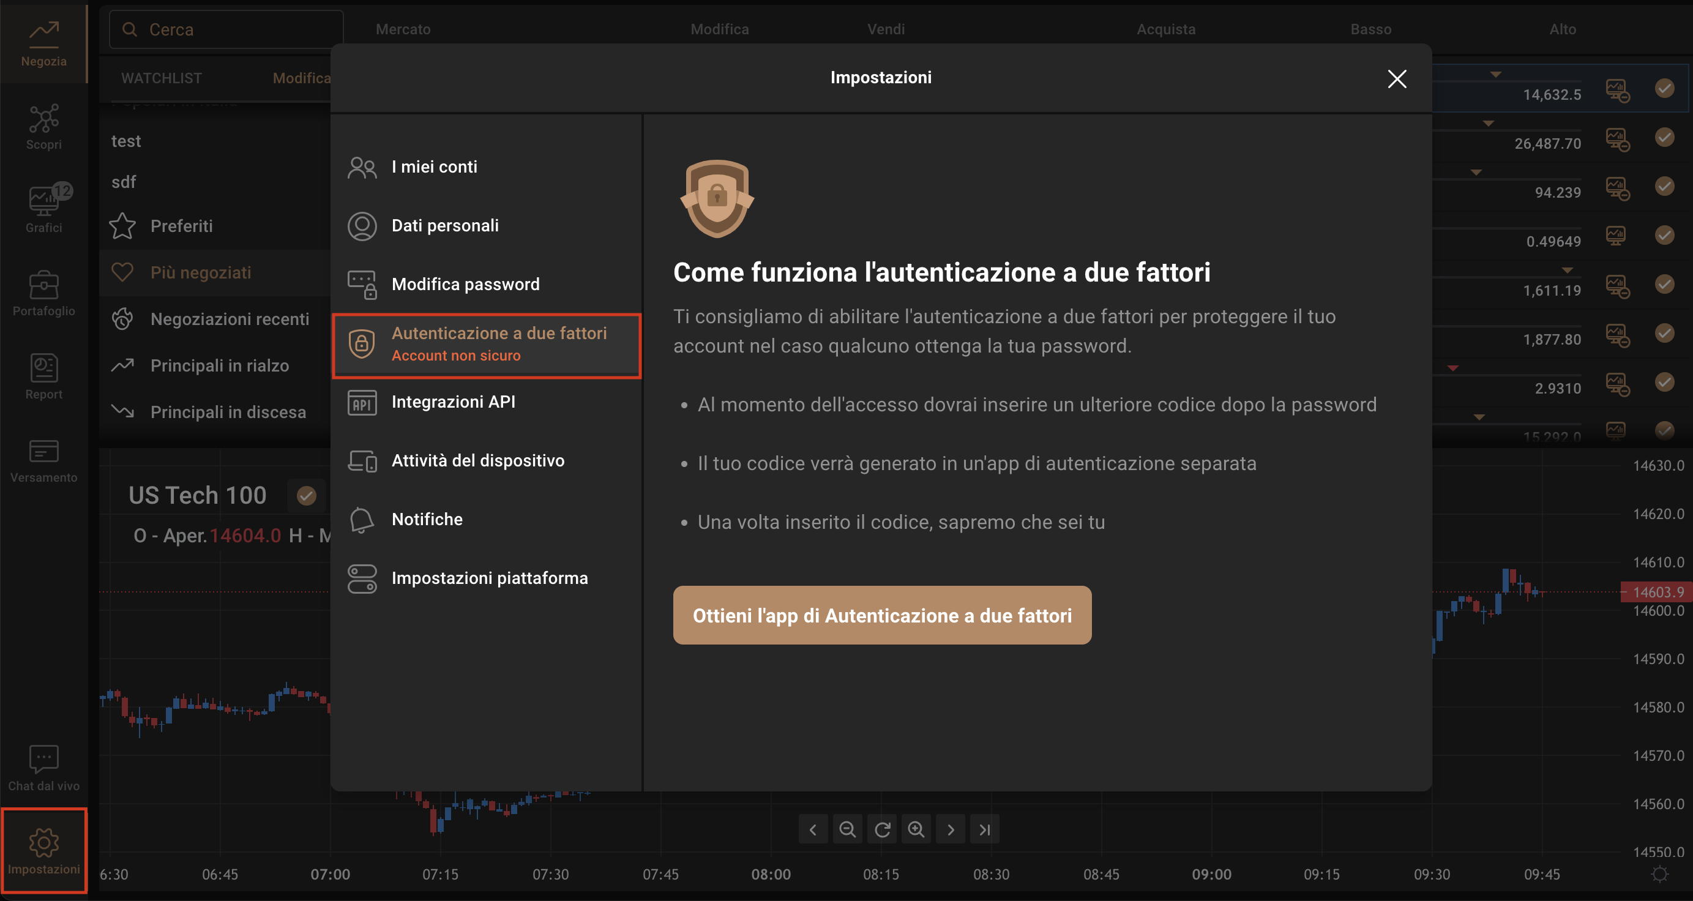Click the chart zoom-in magnifier
Viewport: 1693px width, 901px height.
click(x=916, y=829)
